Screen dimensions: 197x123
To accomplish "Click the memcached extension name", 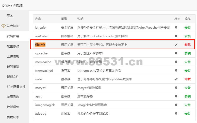I will [44, 71].
